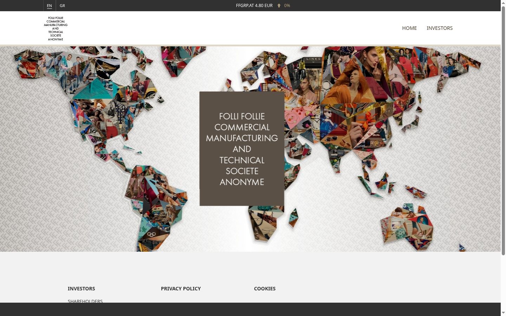
Task: Click the scrollbar up arrow
Action: [x=503, y=3]
